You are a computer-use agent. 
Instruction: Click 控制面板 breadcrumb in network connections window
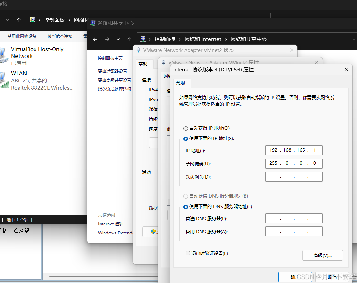click(54, 20)
